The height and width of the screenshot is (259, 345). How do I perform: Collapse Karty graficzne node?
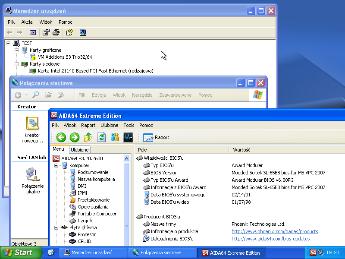[x=16, y=50]
